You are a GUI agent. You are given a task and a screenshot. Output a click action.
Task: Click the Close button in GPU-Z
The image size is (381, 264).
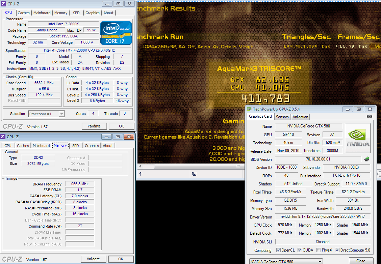(x=361, y=261)
